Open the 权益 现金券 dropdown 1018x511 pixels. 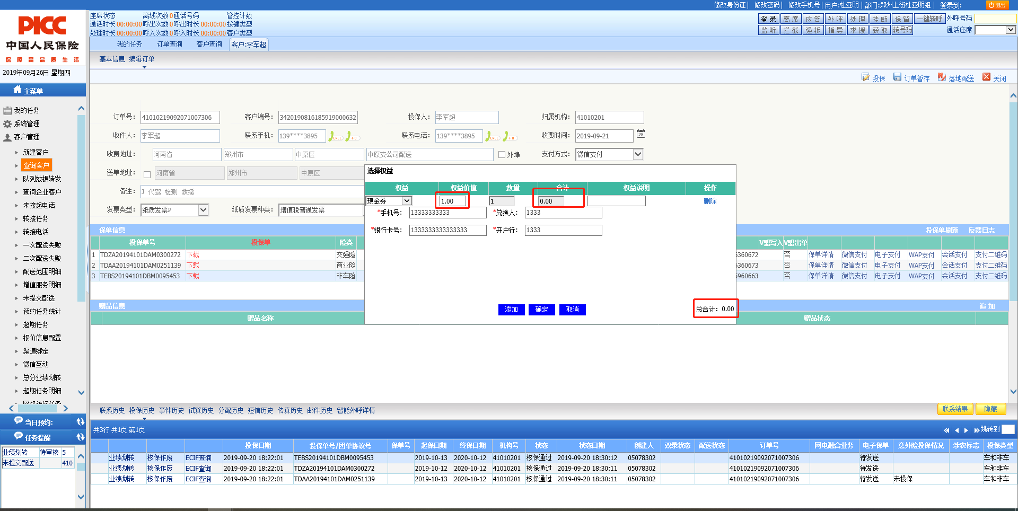[x=407, y=201]
